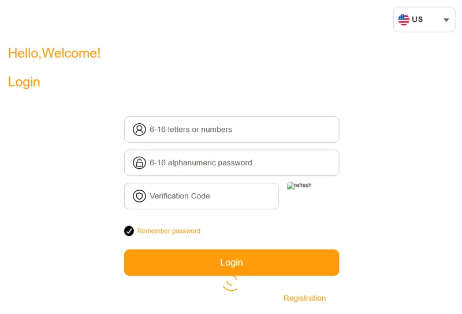This screenshot has height=314, width=462.
Task: Open the Registration link
Action: pos(304,298)
